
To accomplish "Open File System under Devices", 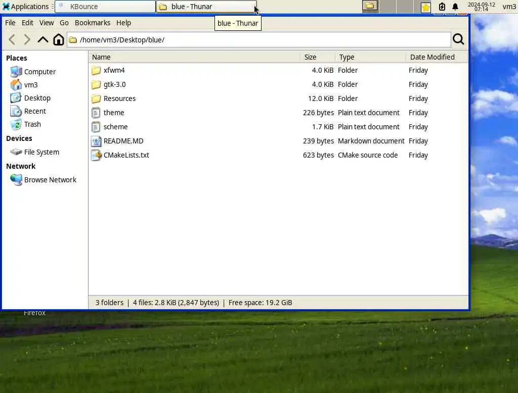I will point(35,152).
